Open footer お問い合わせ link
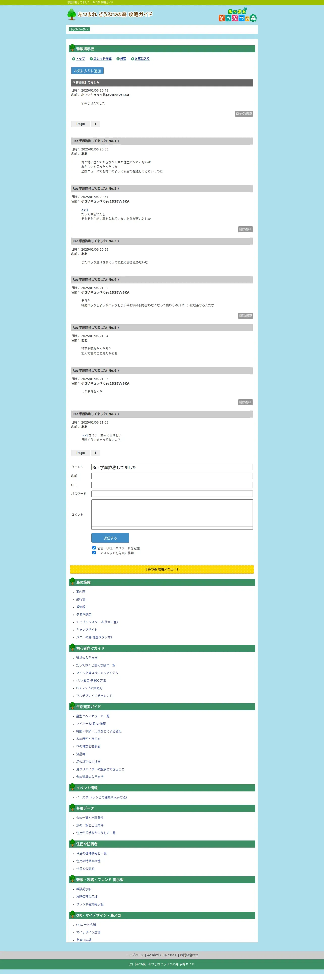Image resolution: width=324 pixels, height=974 pixels. point(189,955)
